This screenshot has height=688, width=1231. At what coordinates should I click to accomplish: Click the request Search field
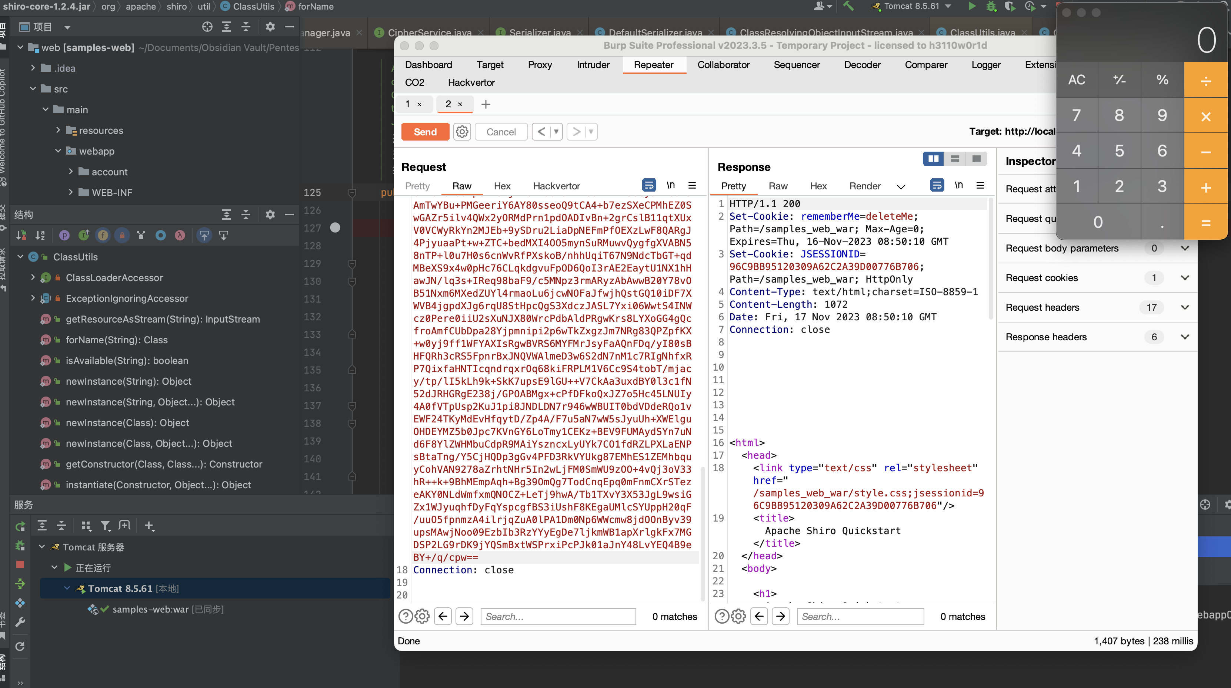pyautogui.click(x=558, y=616)
